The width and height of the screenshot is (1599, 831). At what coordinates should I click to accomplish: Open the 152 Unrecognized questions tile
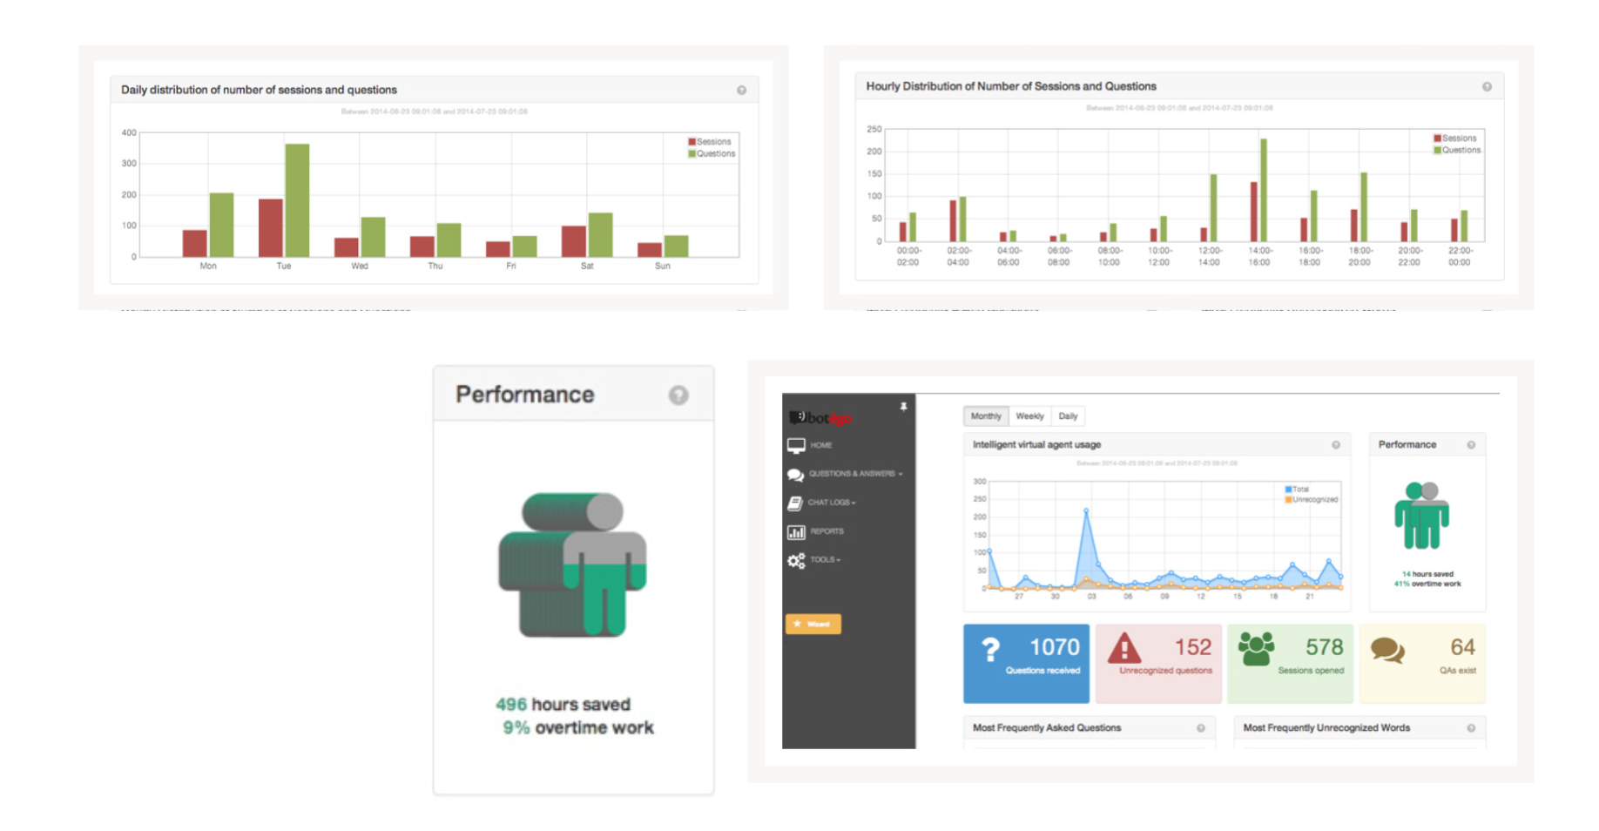(1158, 664)
